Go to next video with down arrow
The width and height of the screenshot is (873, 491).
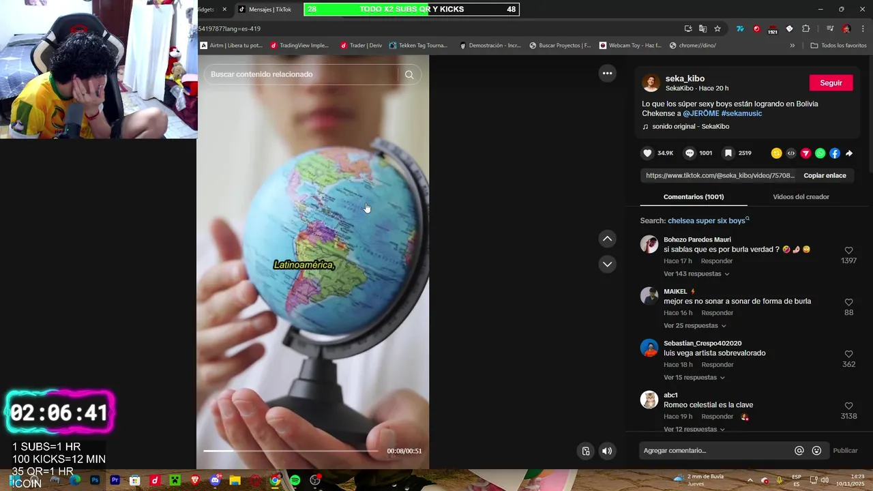point(607,264)
